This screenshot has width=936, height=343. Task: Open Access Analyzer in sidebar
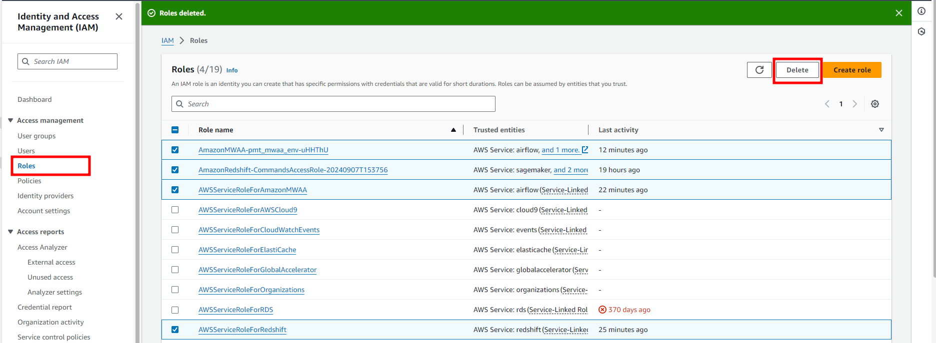(42, 247)
